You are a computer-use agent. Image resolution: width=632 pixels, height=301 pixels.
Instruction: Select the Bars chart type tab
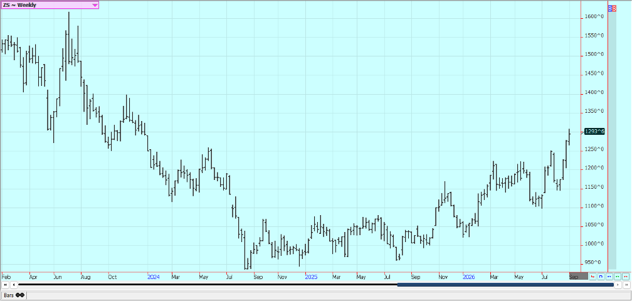coord(13,295)
